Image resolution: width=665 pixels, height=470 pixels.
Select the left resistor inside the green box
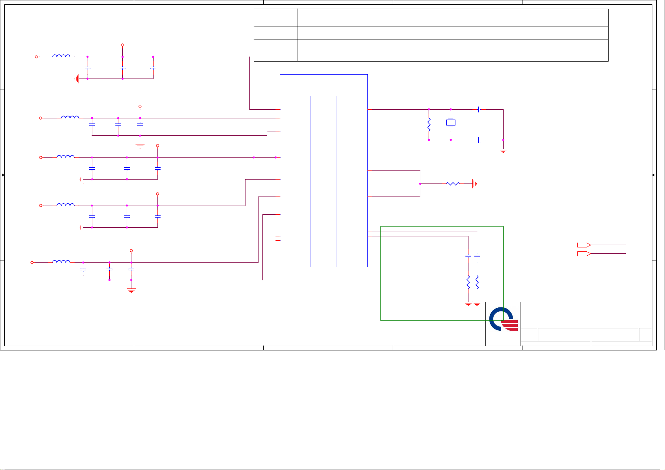(468, 282)
